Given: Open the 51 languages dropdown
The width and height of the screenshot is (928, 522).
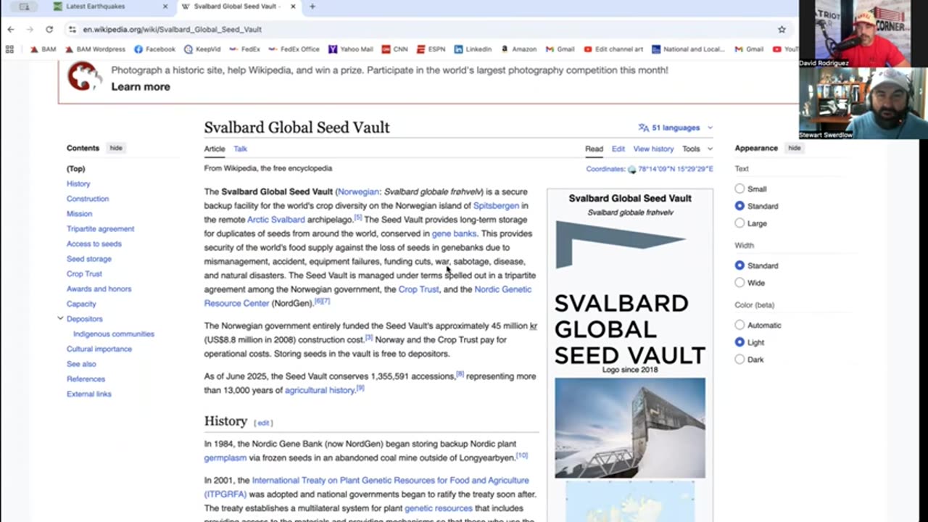Looking at the screenshot, I should [676, 128].
